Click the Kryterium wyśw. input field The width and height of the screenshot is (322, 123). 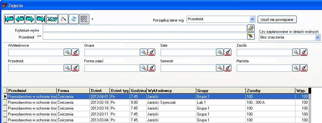[x=144, y=28]
